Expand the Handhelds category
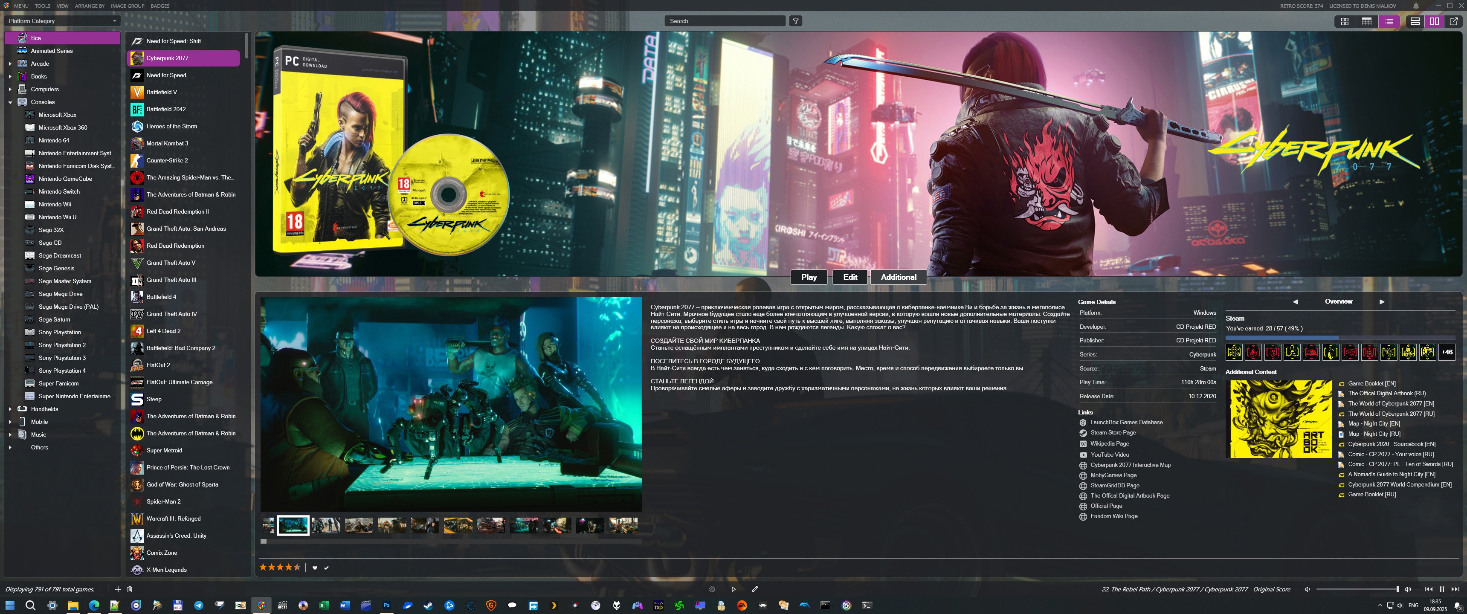The height and width of the screenshot is (614, 1467). [10, 409]
